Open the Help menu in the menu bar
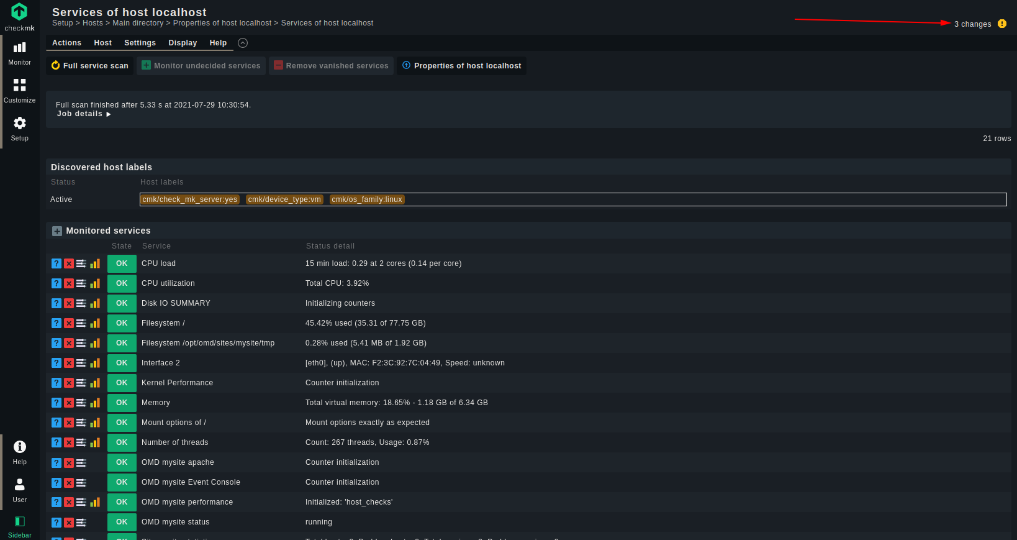Image resolution: width=1017 pixels, height=540 pixels. click(x=218, y=43)
